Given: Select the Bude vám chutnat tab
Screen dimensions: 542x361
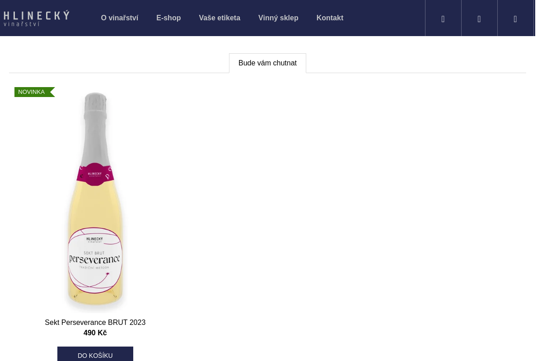Looking at the screenshot, I should pyautogui.click(x=267, y=63).
